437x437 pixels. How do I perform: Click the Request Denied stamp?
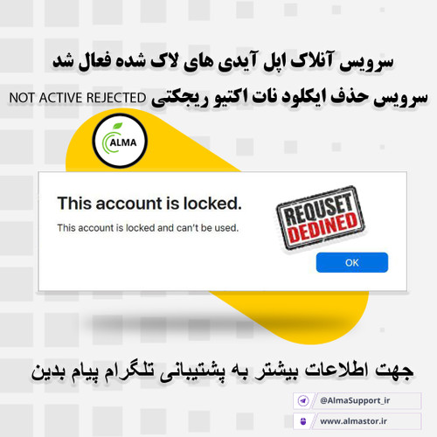pyautogui.click(x=320, y=218)
